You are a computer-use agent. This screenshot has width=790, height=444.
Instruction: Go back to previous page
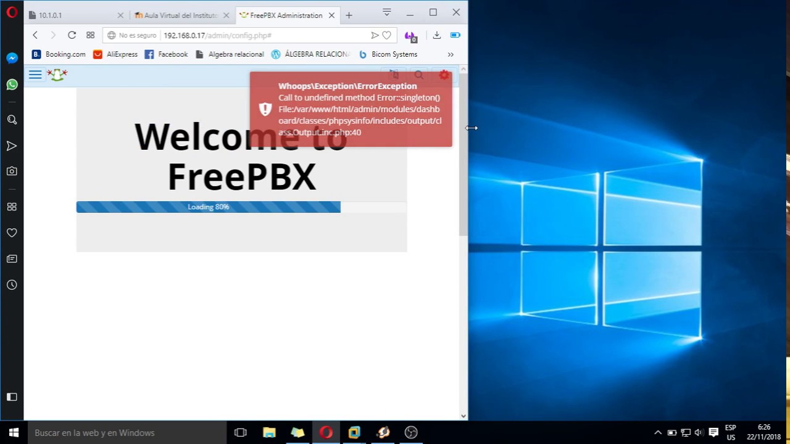35,35
